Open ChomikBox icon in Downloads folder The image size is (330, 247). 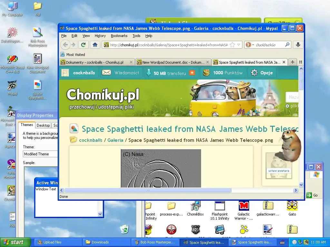[195, 208]
